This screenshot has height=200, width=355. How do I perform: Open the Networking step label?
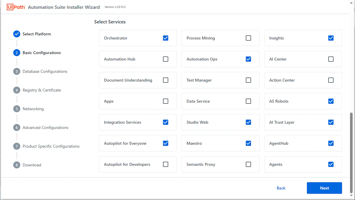tap(33, 109)
